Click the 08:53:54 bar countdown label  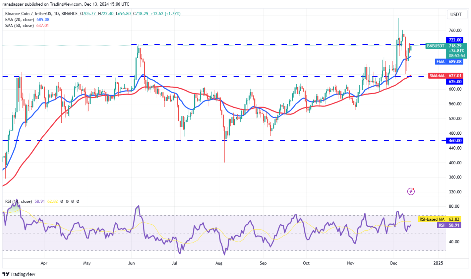pyautogui.click(x=458, y=56)
